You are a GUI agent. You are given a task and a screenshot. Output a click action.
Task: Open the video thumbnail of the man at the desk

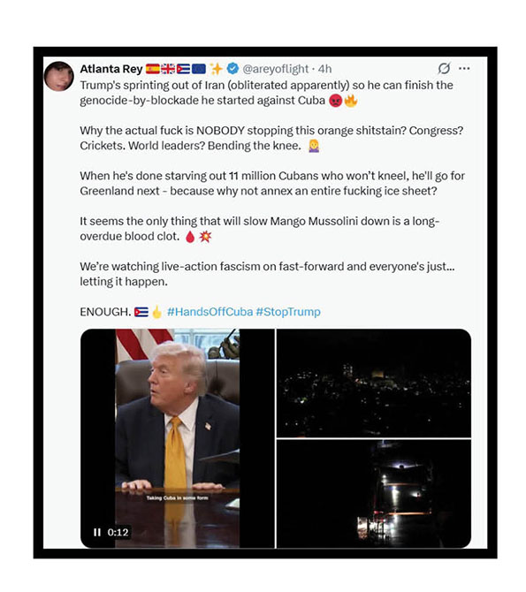tap(178, 438)
